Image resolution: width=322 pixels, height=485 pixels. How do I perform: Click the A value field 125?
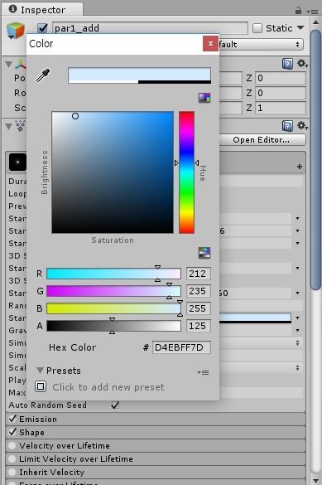198,326
